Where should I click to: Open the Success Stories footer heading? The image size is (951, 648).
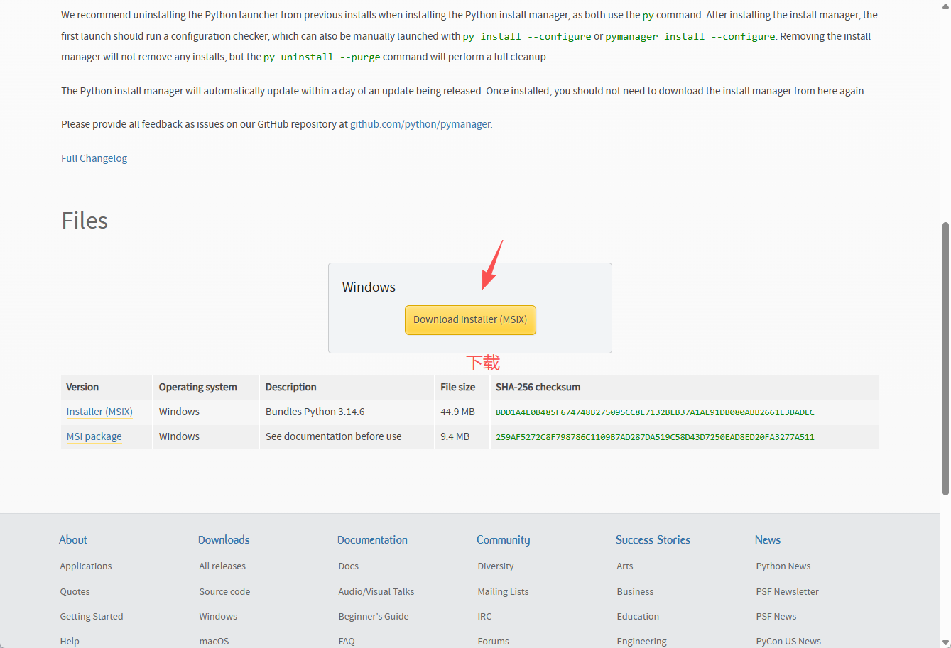click(653, 539)
